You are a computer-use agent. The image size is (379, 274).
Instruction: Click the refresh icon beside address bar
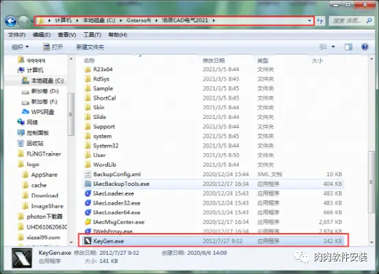[x=320, y=20]
